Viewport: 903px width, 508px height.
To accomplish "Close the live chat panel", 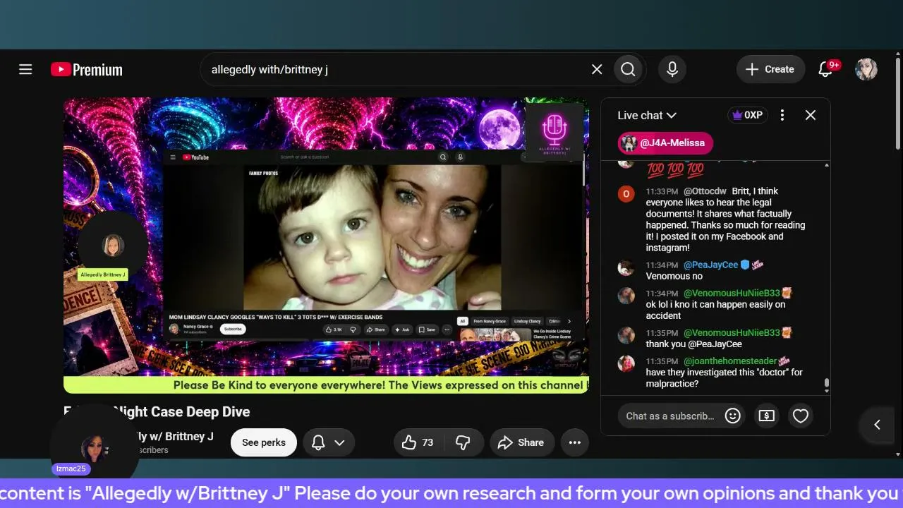I will pos(811,115).
